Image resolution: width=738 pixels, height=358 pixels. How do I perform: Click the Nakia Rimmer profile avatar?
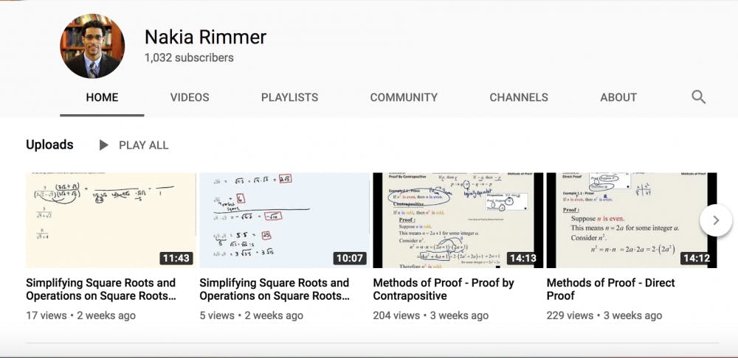(x=92, y=46)
